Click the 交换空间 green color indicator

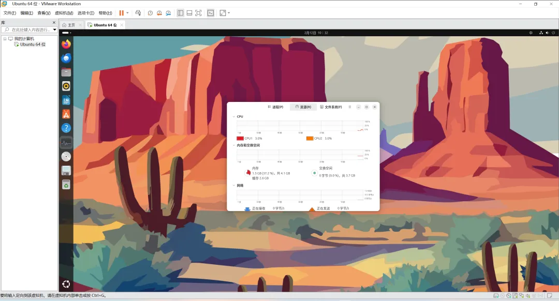[314, 173]
